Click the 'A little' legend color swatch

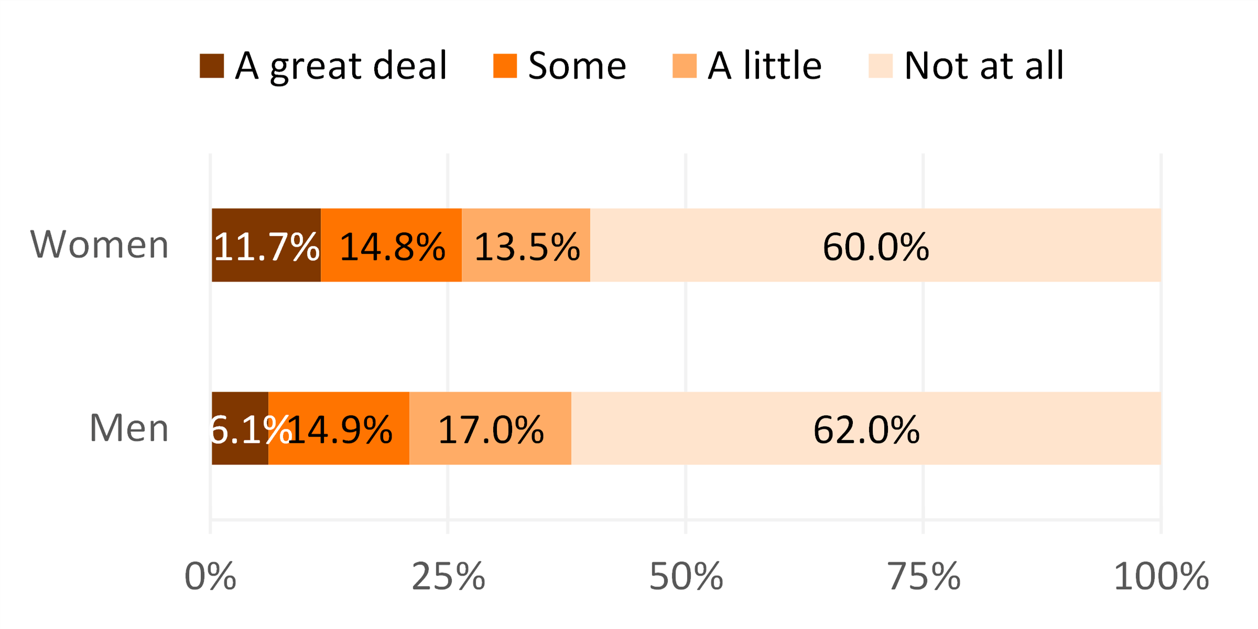684,66
